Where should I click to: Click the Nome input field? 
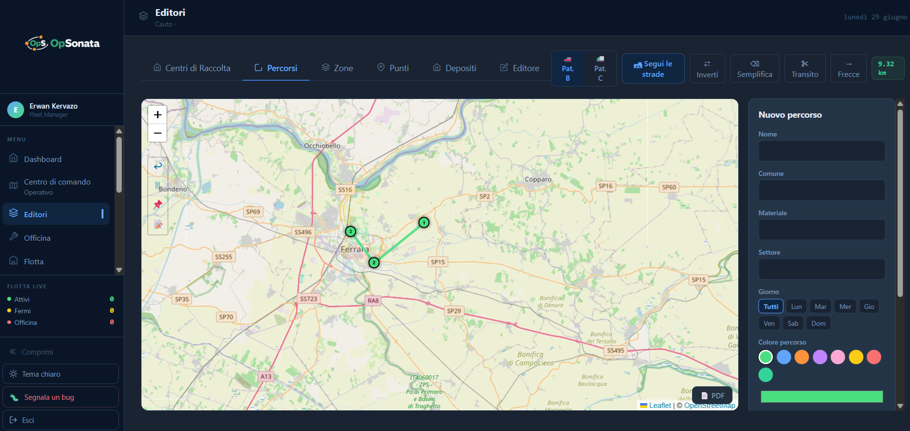coord(821,151)
